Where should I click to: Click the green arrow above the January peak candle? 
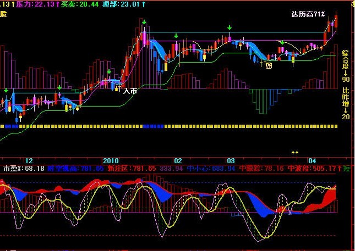[x=144, y=22]
